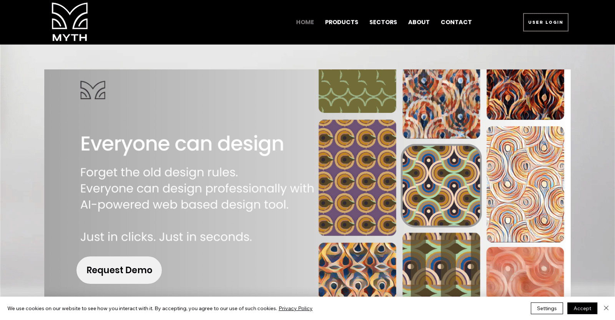Go to the Sectors page
615x320 pixels.
click(383, 22)
